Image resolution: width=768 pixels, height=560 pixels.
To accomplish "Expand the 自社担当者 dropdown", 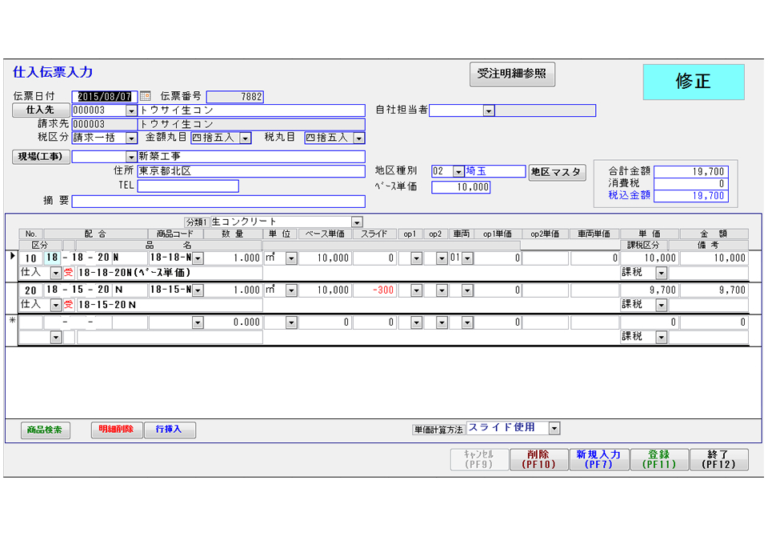I will [488, 111].
